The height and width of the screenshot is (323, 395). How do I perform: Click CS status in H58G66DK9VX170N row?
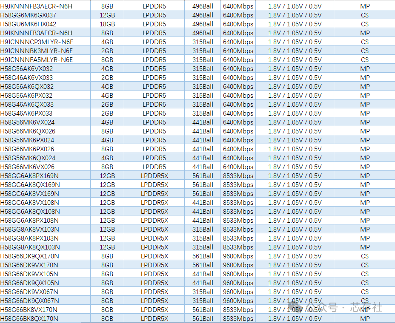coord(365,265)
